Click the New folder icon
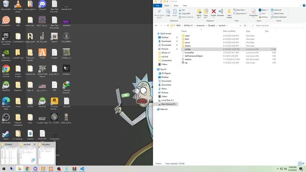The image size is (306, 172). click(229, 14)
